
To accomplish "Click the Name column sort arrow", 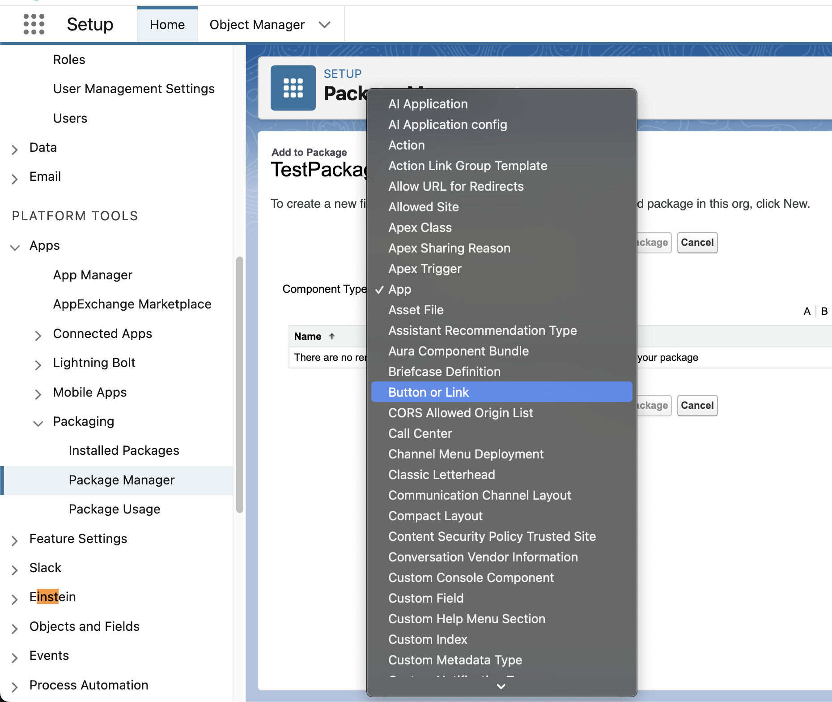I will coord(332,336).
